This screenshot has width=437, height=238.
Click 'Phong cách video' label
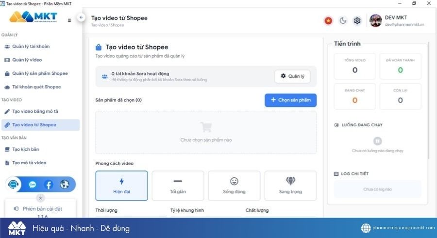tap(114, 164)
